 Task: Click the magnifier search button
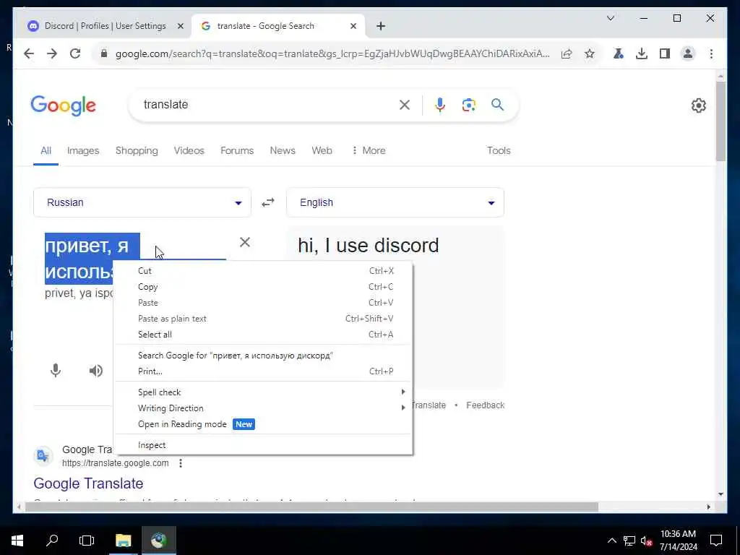(x=497, y=105)
